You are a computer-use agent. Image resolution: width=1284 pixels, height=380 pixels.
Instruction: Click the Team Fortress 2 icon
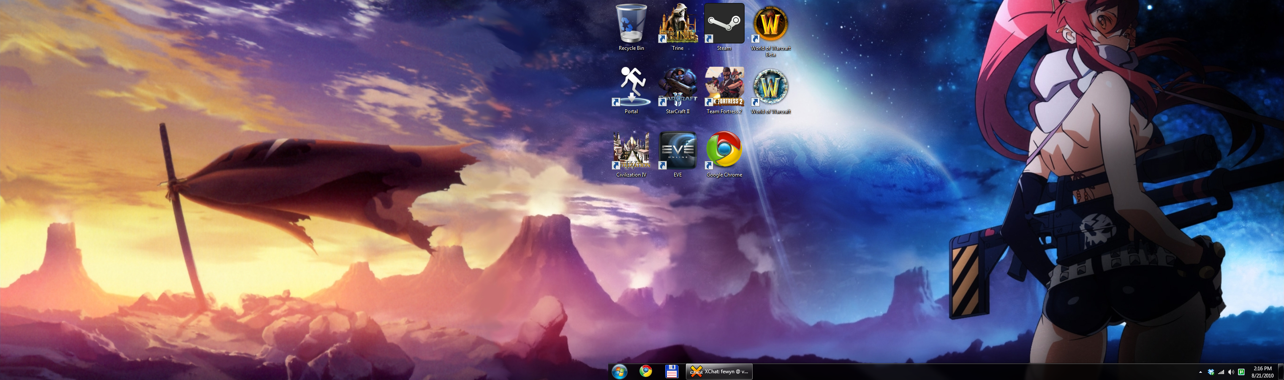click(724, 88)
